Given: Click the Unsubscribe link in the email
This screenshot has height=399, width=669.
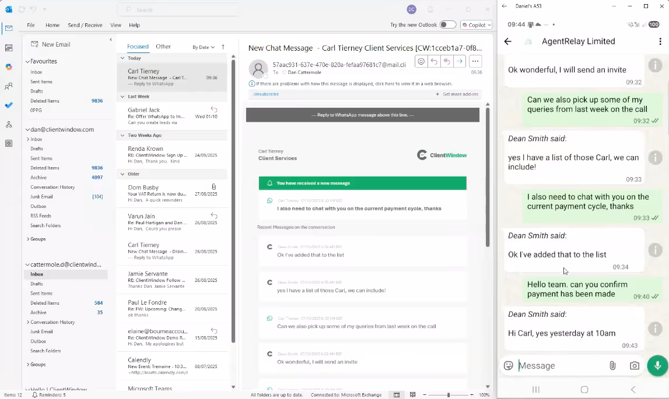Looking at the screenshot, I should tap(266, 94).
